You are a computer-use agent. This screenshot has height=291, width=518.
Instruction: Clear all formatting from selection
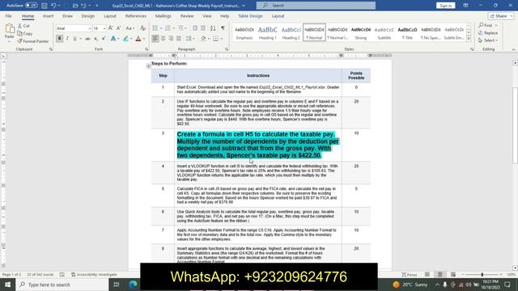pyautogui.click(x=142, y=28)
